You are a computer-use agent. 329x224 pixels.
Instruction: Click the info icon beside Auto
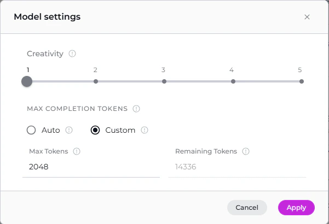coord(69,130)
